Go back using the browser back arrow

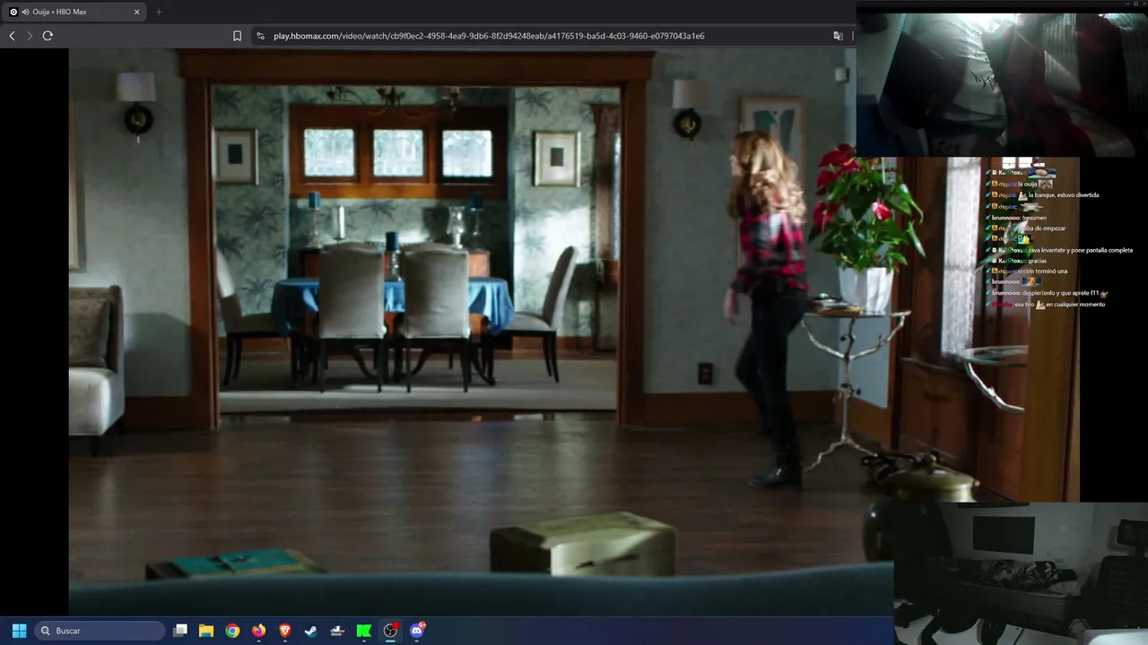tap(12, 36)
